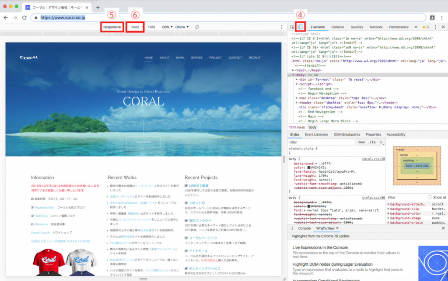Click the lock icon in address bar
Screen dimensions: 448x281
[36, 17]
